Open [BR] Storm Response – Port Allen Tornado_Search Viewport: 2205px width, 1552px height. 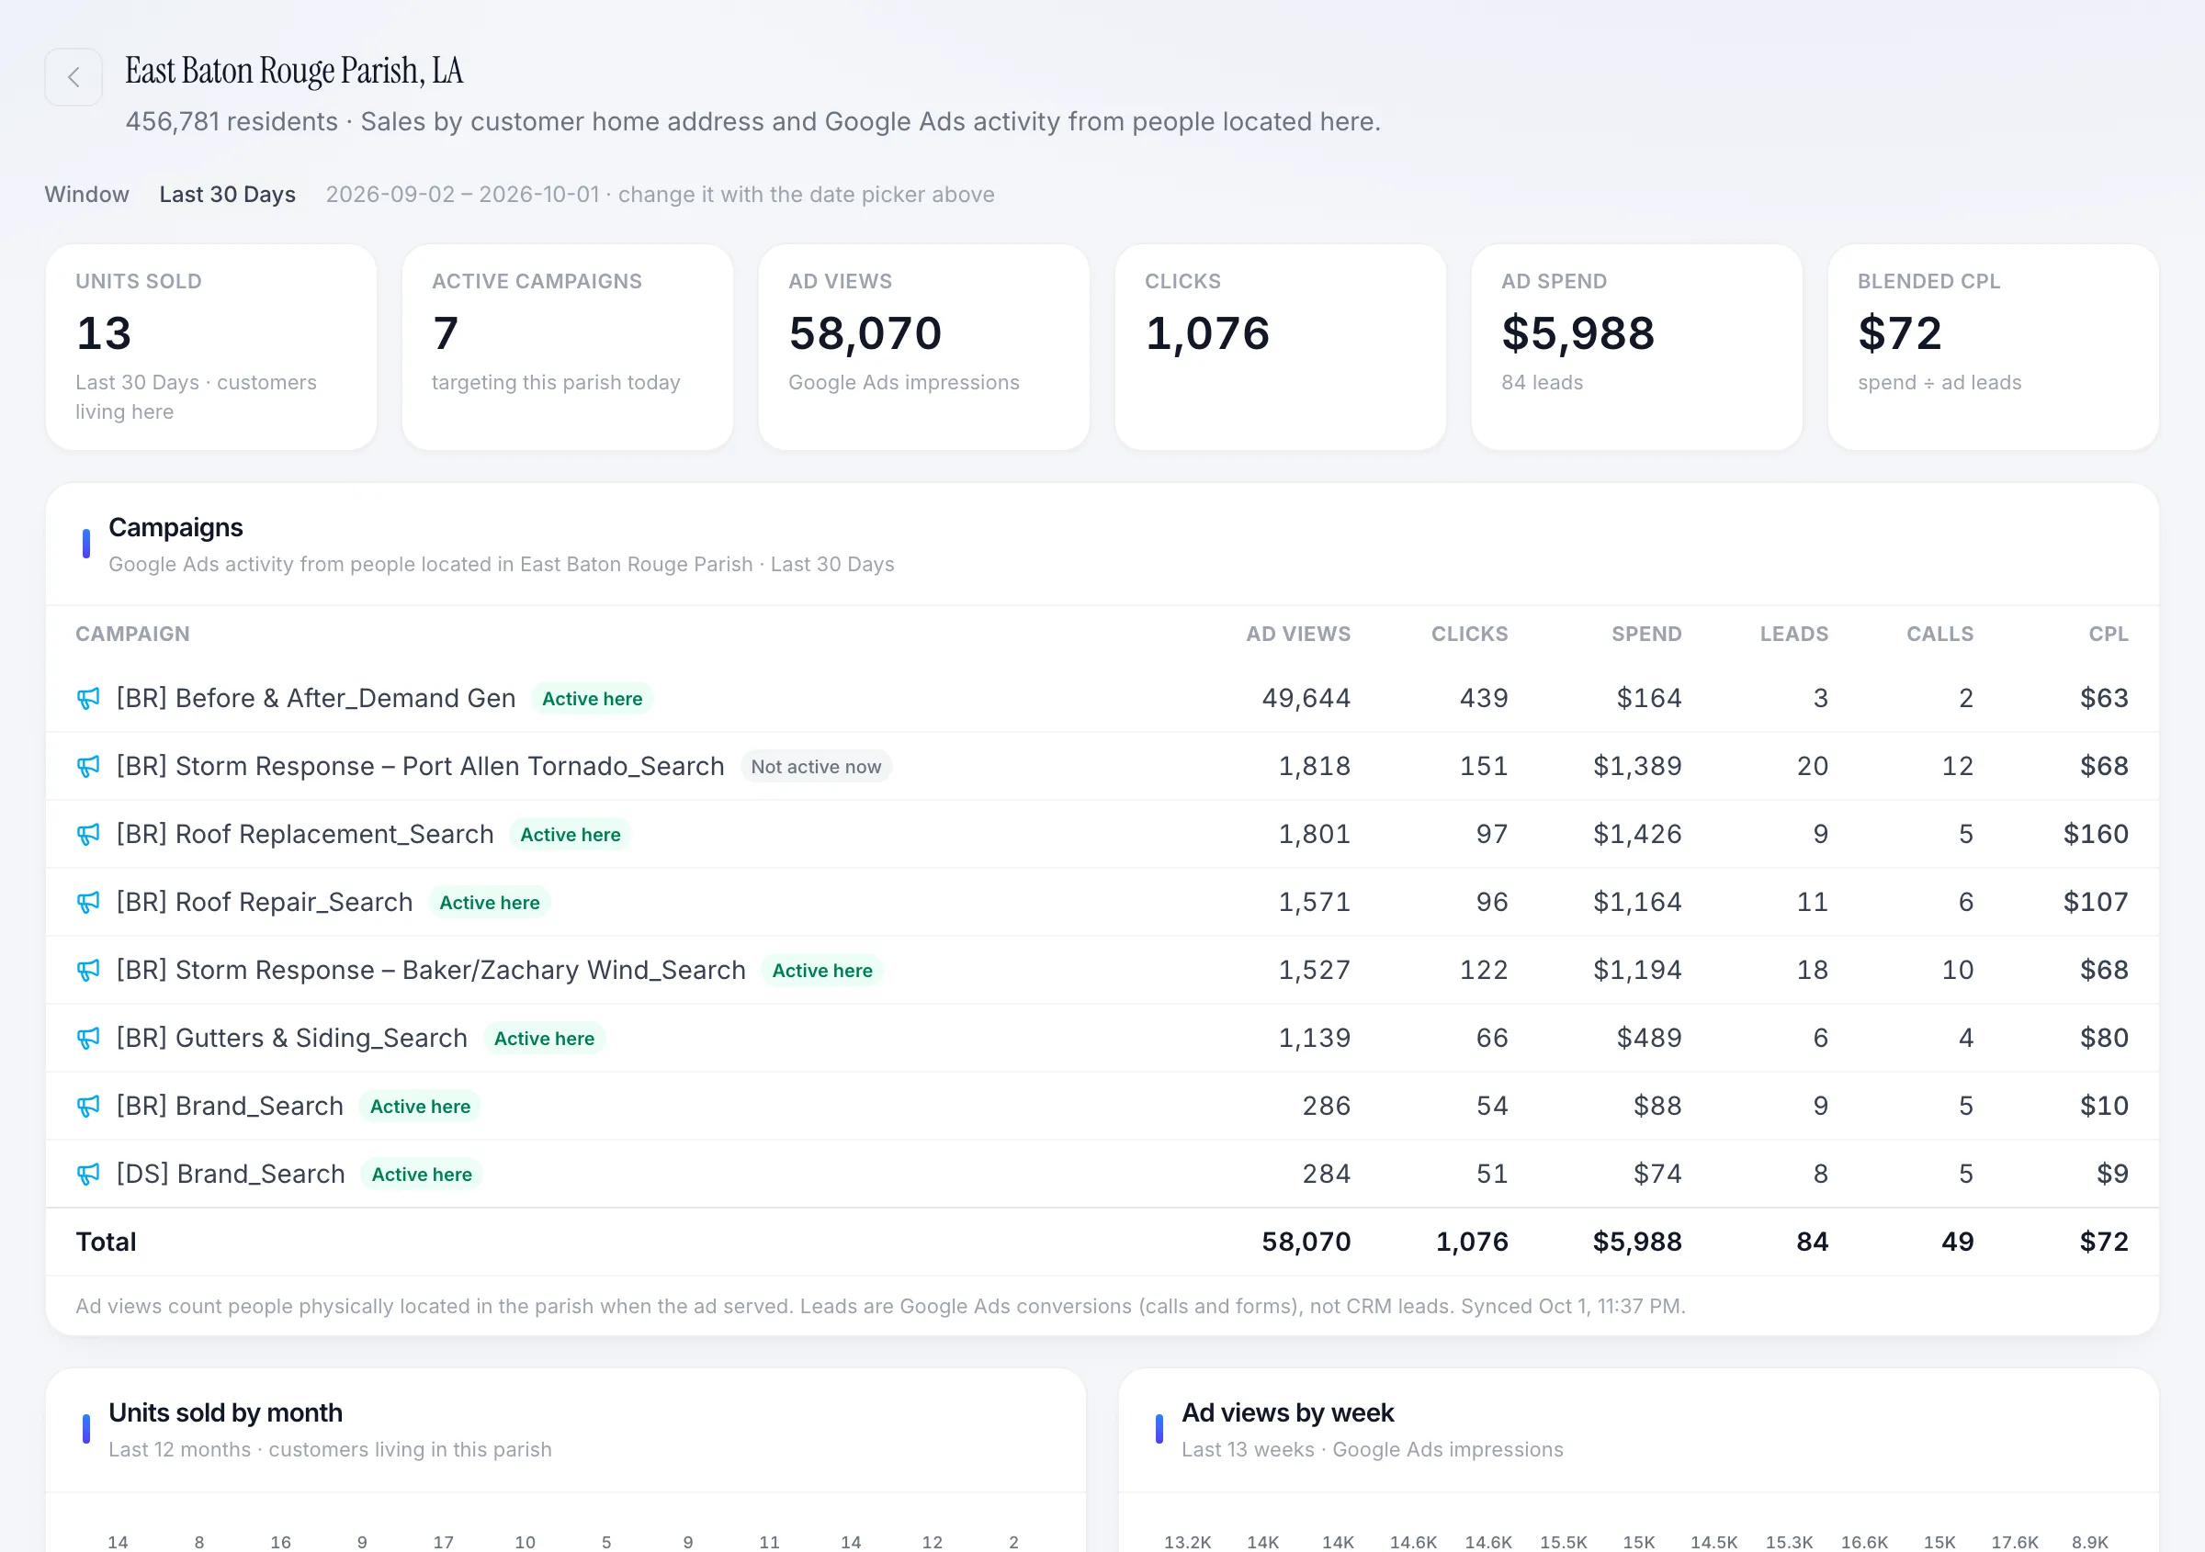coord(421,767)
